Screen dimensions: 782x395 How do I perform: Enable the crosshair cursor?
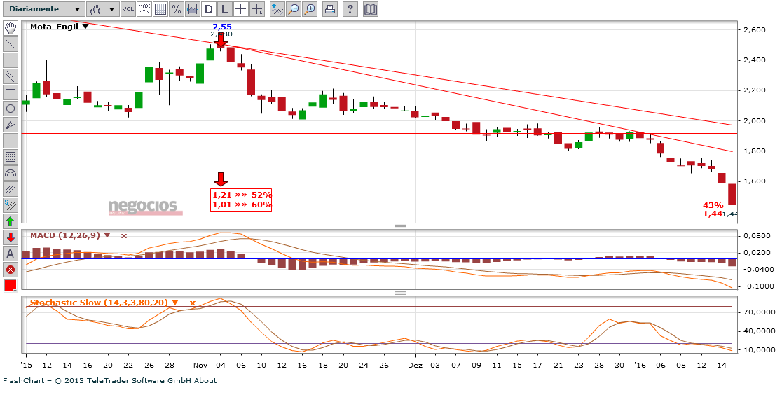coord(241,9)
